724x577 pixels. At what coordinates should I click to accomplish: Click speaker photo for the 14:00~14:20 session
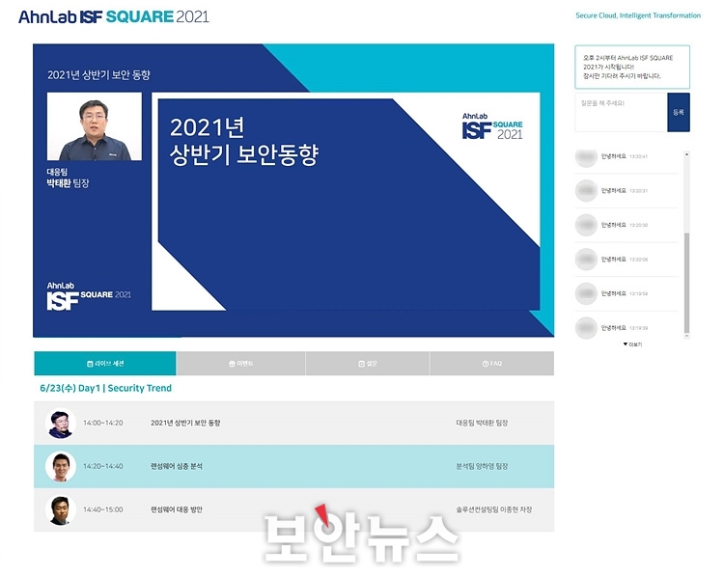pyautogui.click(x=61, y=424)
